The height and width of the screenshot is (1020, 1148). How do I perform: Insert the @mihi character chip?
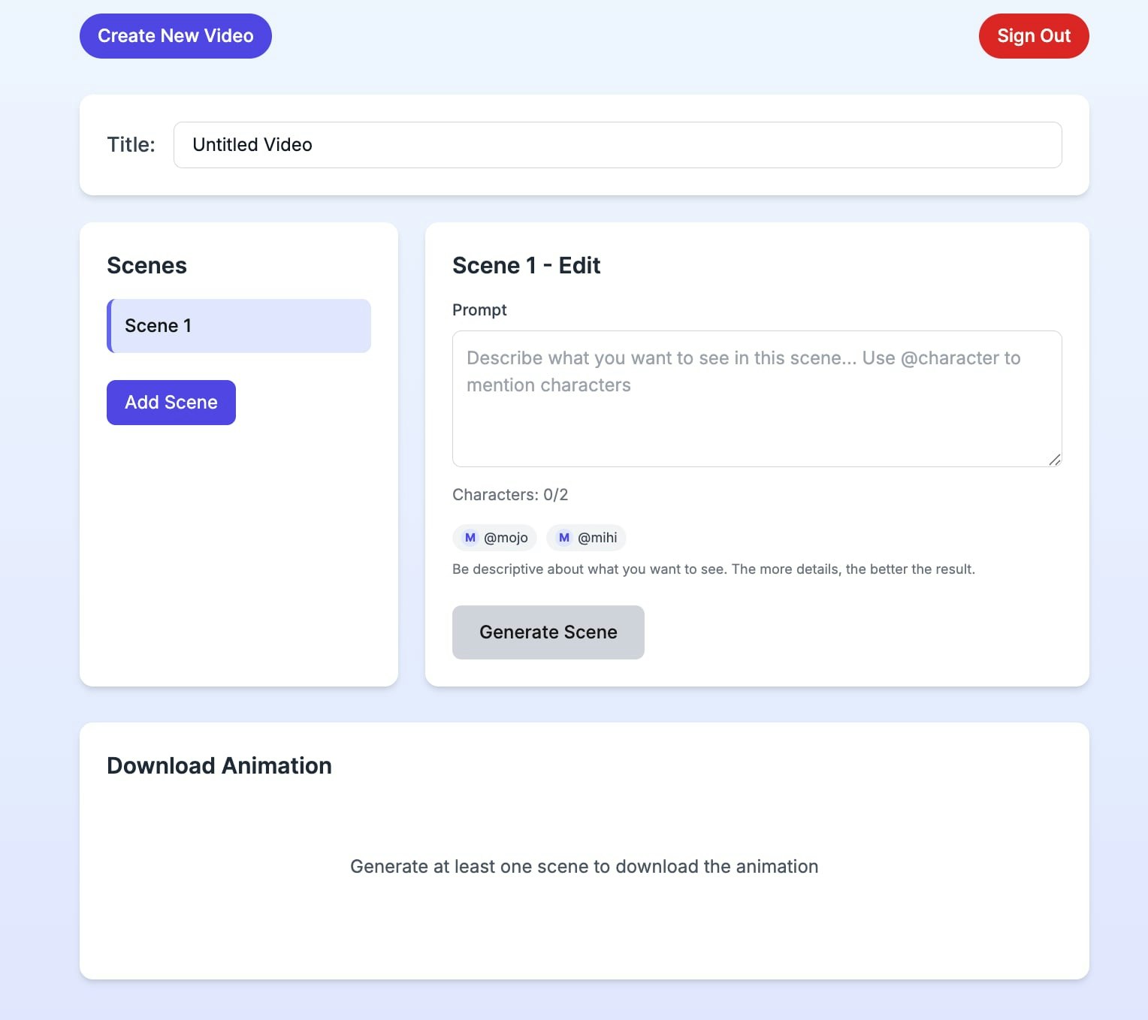tap(587, 538)
